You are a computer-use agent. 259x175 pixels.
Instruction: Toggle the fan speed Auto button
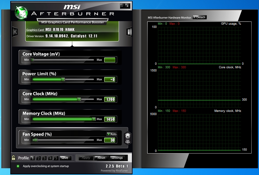click(112, 134)
